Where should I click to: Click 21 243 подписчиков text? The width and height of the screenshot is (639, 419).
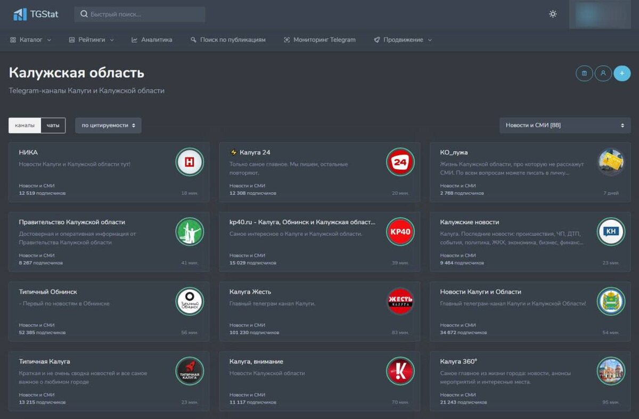coord(463,402)
